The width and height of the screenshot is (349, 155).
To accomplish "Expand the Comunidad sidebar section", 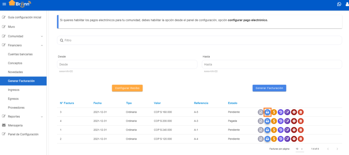I will point(23,36).
